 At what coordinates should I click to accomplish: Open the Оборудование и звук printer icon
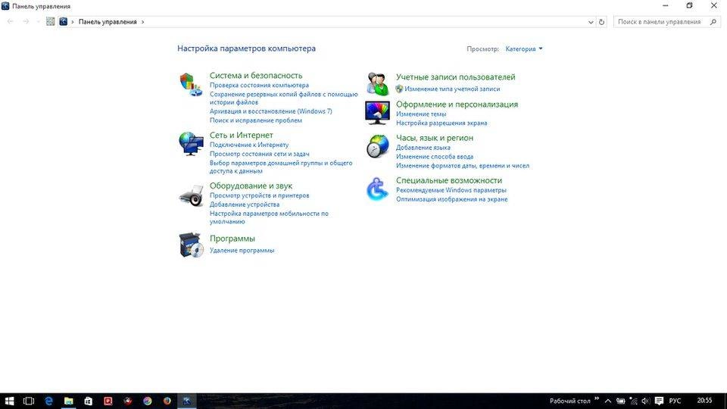[191, 195]
